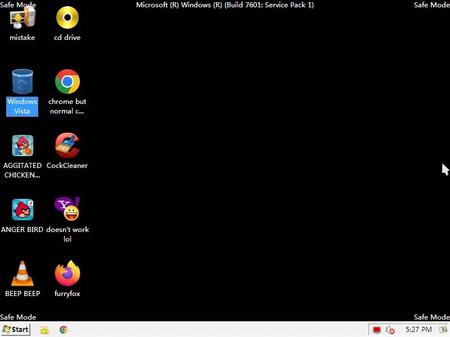Select the 'Windows Vista' recycle bin icon
This screenshot has width=450, height=337.
pyautogui.click(x=22, y=82)
